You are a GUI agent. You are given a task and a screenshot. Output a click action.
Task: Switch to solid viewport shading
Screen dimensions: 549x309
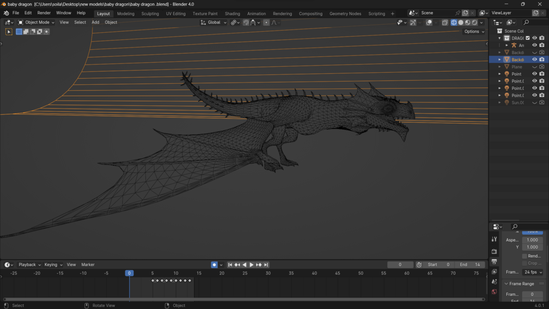pyautogui.click(x=461, y=22)
